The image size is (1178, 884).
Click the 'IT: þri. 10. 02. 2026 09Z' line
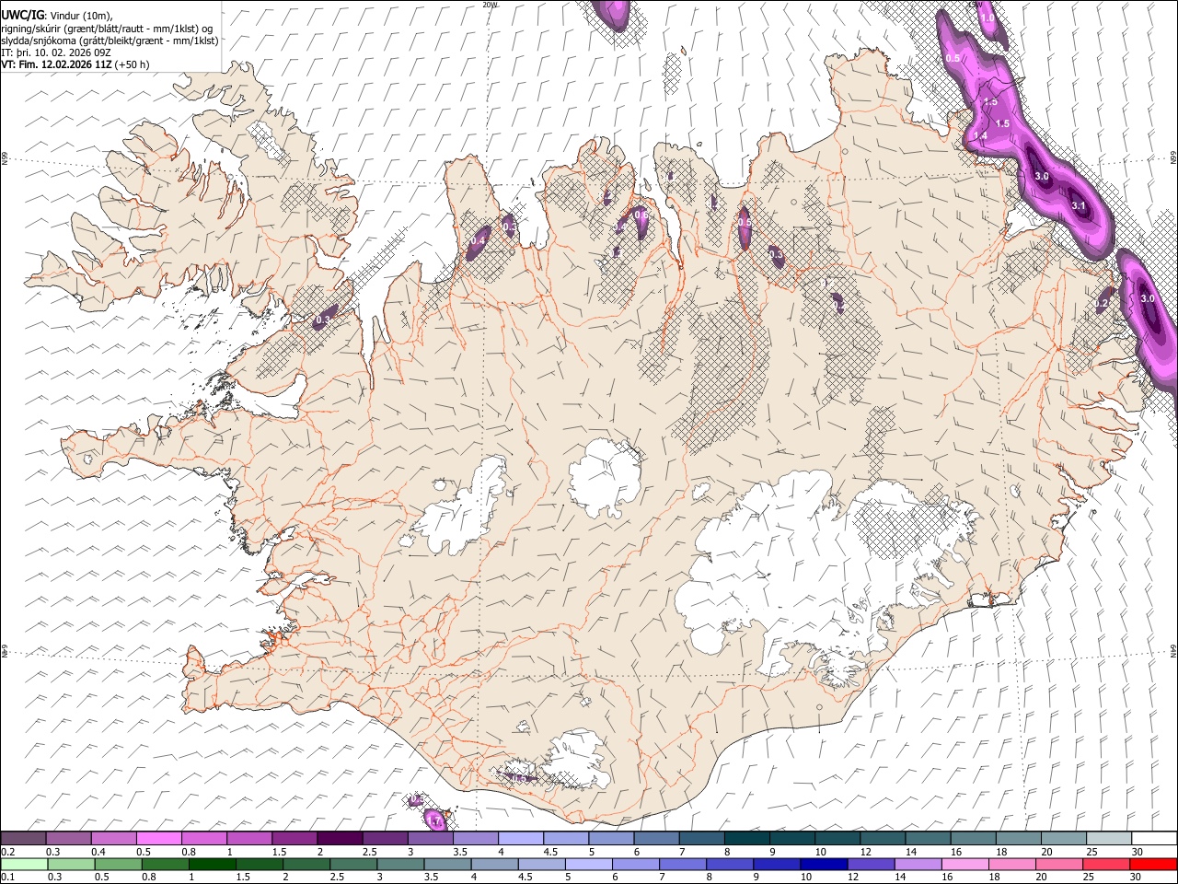[x=56, y=52]
